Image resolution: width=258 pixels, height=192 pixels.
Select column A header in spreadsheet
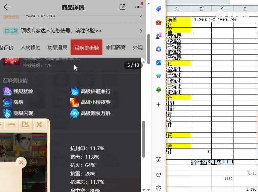[x=178, y=9]
